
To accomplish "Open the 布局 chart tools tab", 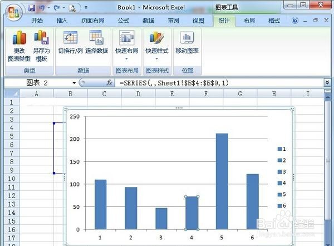I will coord(249,21).
